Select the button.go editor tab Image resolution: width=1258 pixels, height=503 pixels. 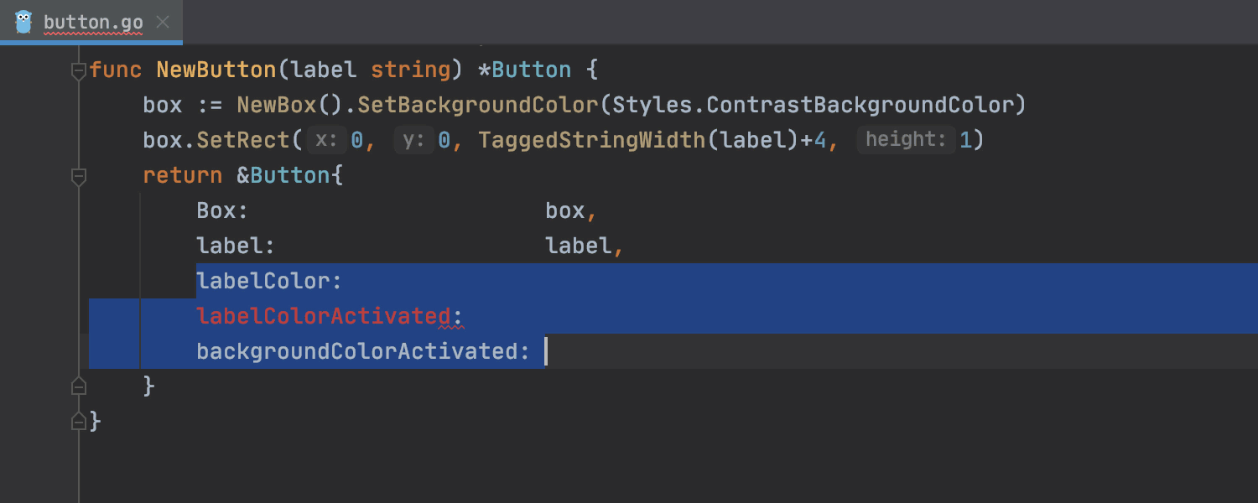(91, 22)
